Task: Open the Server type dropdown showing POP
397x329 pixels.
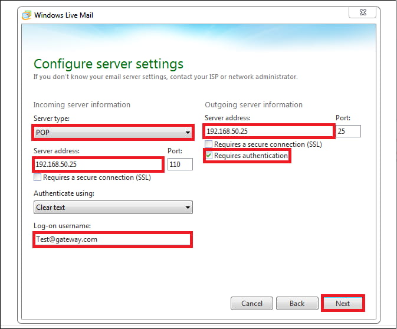Action: point(113,132)
